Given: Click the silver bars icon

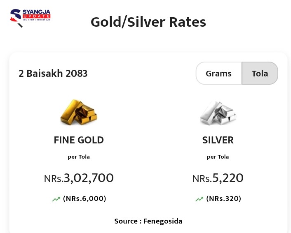Looking at the screenshot, I should pos(218,112).
